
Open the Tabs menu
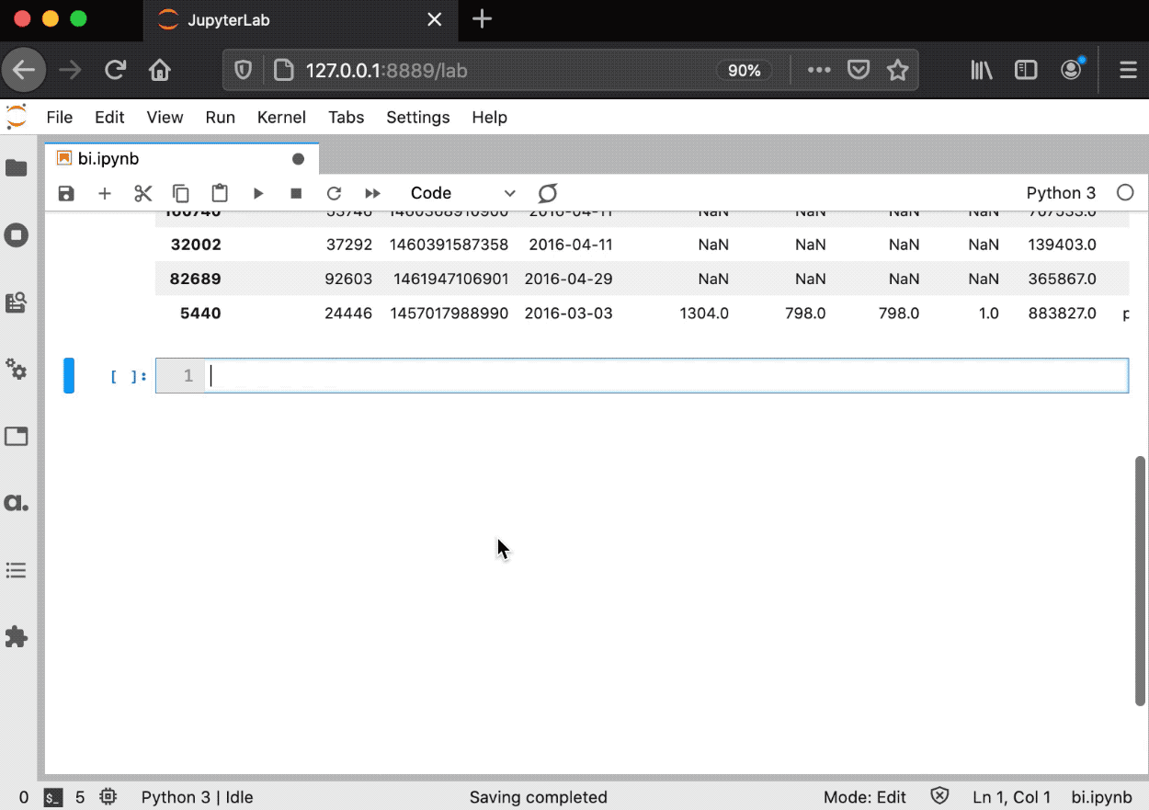coord(347,117)
